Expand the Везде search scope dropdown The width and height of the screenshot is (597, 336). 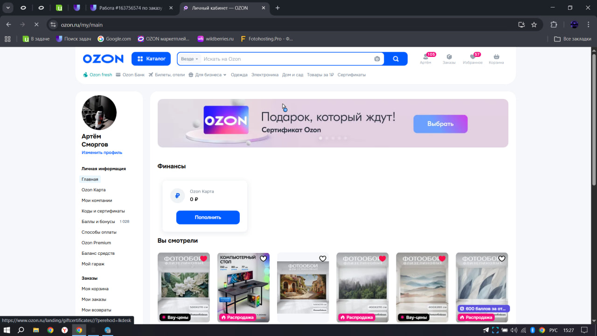coord(189,59)
